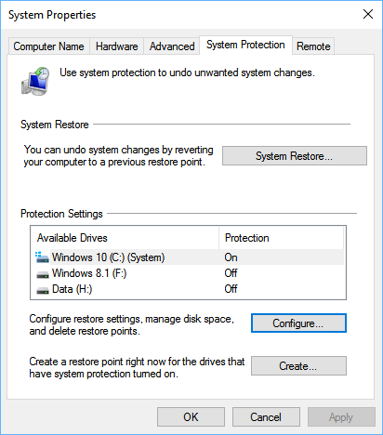Screen dimensions: 383x435
Task: Click the system protection computer icon
Action: point(35,81)
